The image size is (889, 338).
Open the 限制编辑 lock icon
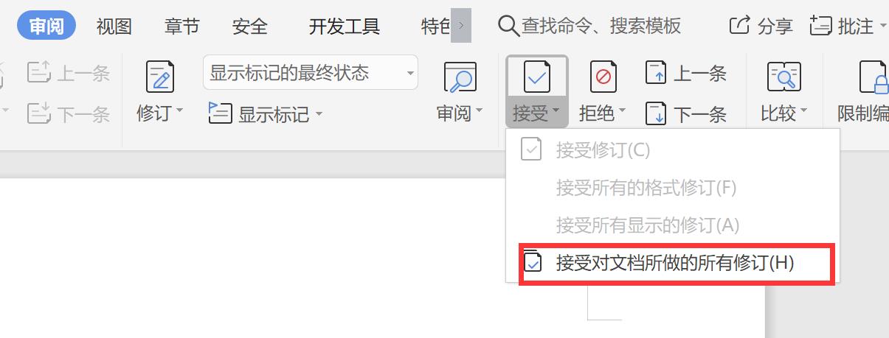click(x=874, y=77)
